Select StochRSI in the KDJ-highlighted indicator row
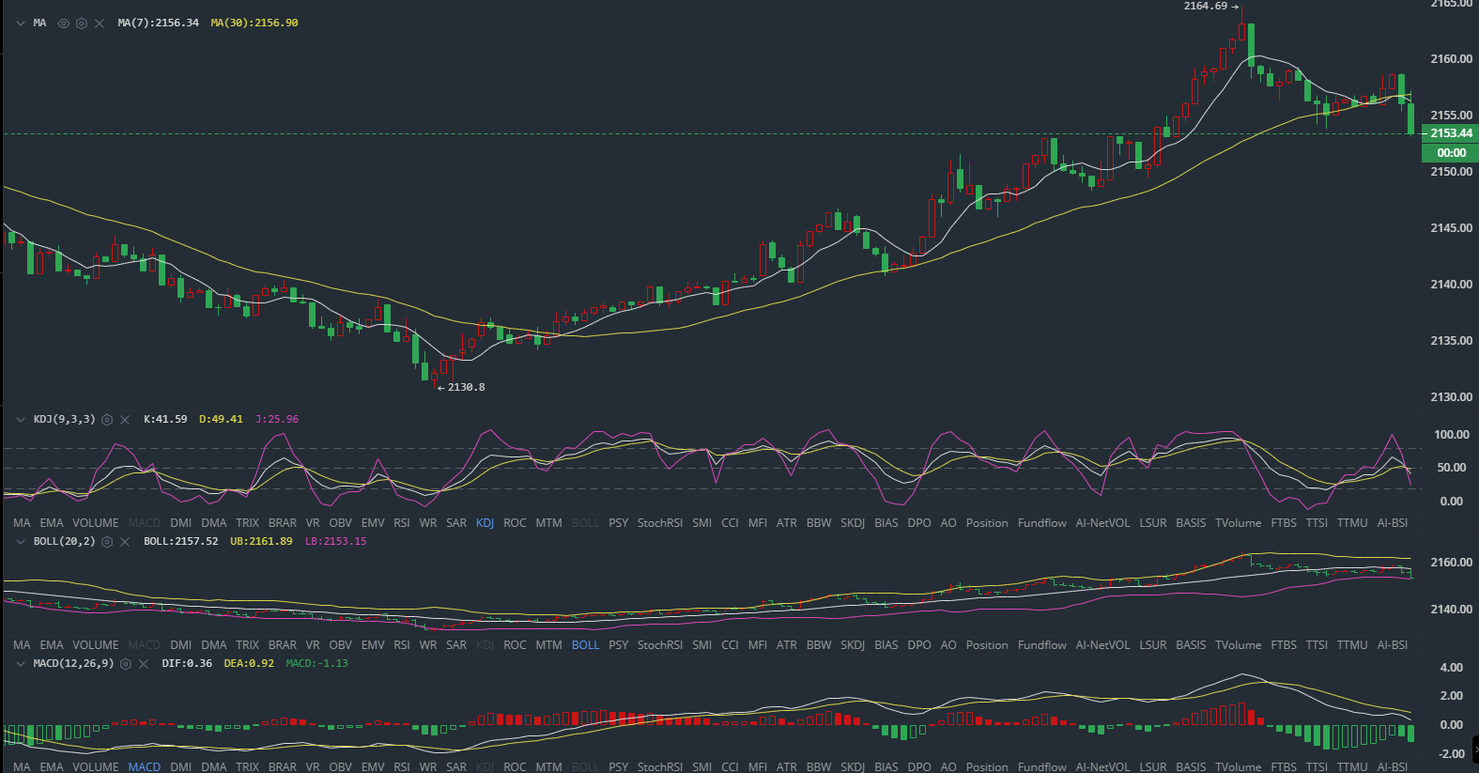1479x773 pixels. pyautogui.click(x=660, y=523)
